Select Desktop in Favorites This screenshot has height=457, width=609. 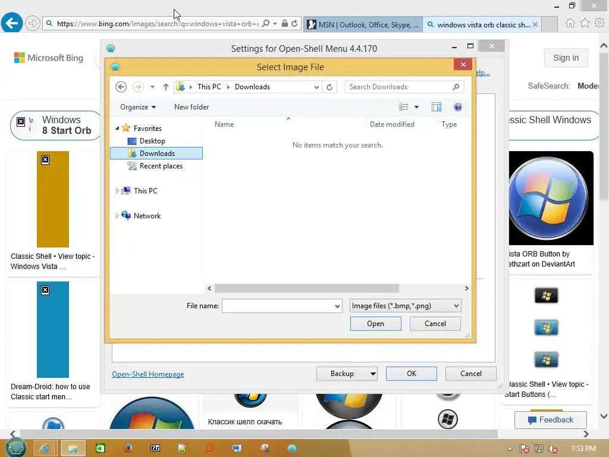(152, 140)
